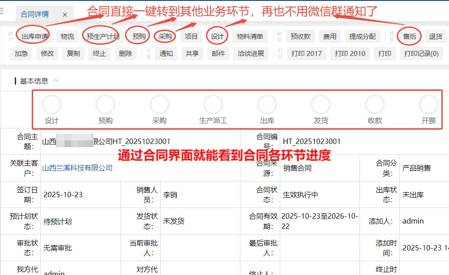
Task: Click the 开票 progress indicator icon
Action: click(x=428, y=104)
